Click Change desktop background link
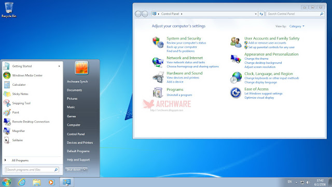Screen dimensions: 332x187 point(263,63)
